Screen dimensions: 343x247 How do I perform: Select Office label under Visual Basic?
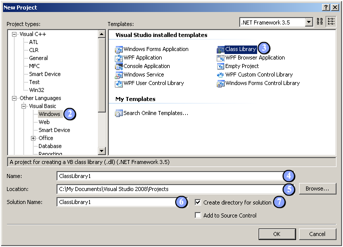(x=46, y=138)
